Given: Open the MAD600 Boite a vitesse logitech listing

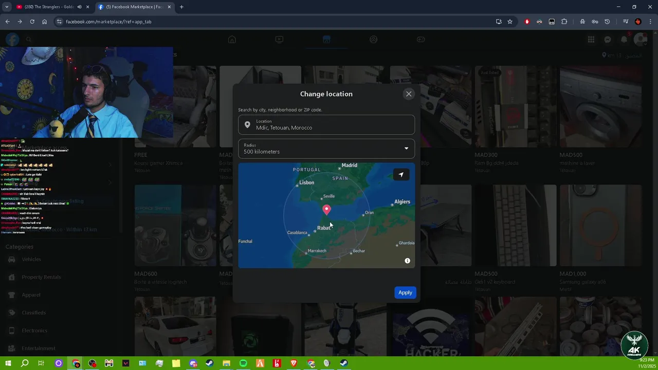Looking at the screenshot, I should coord(175,238).
